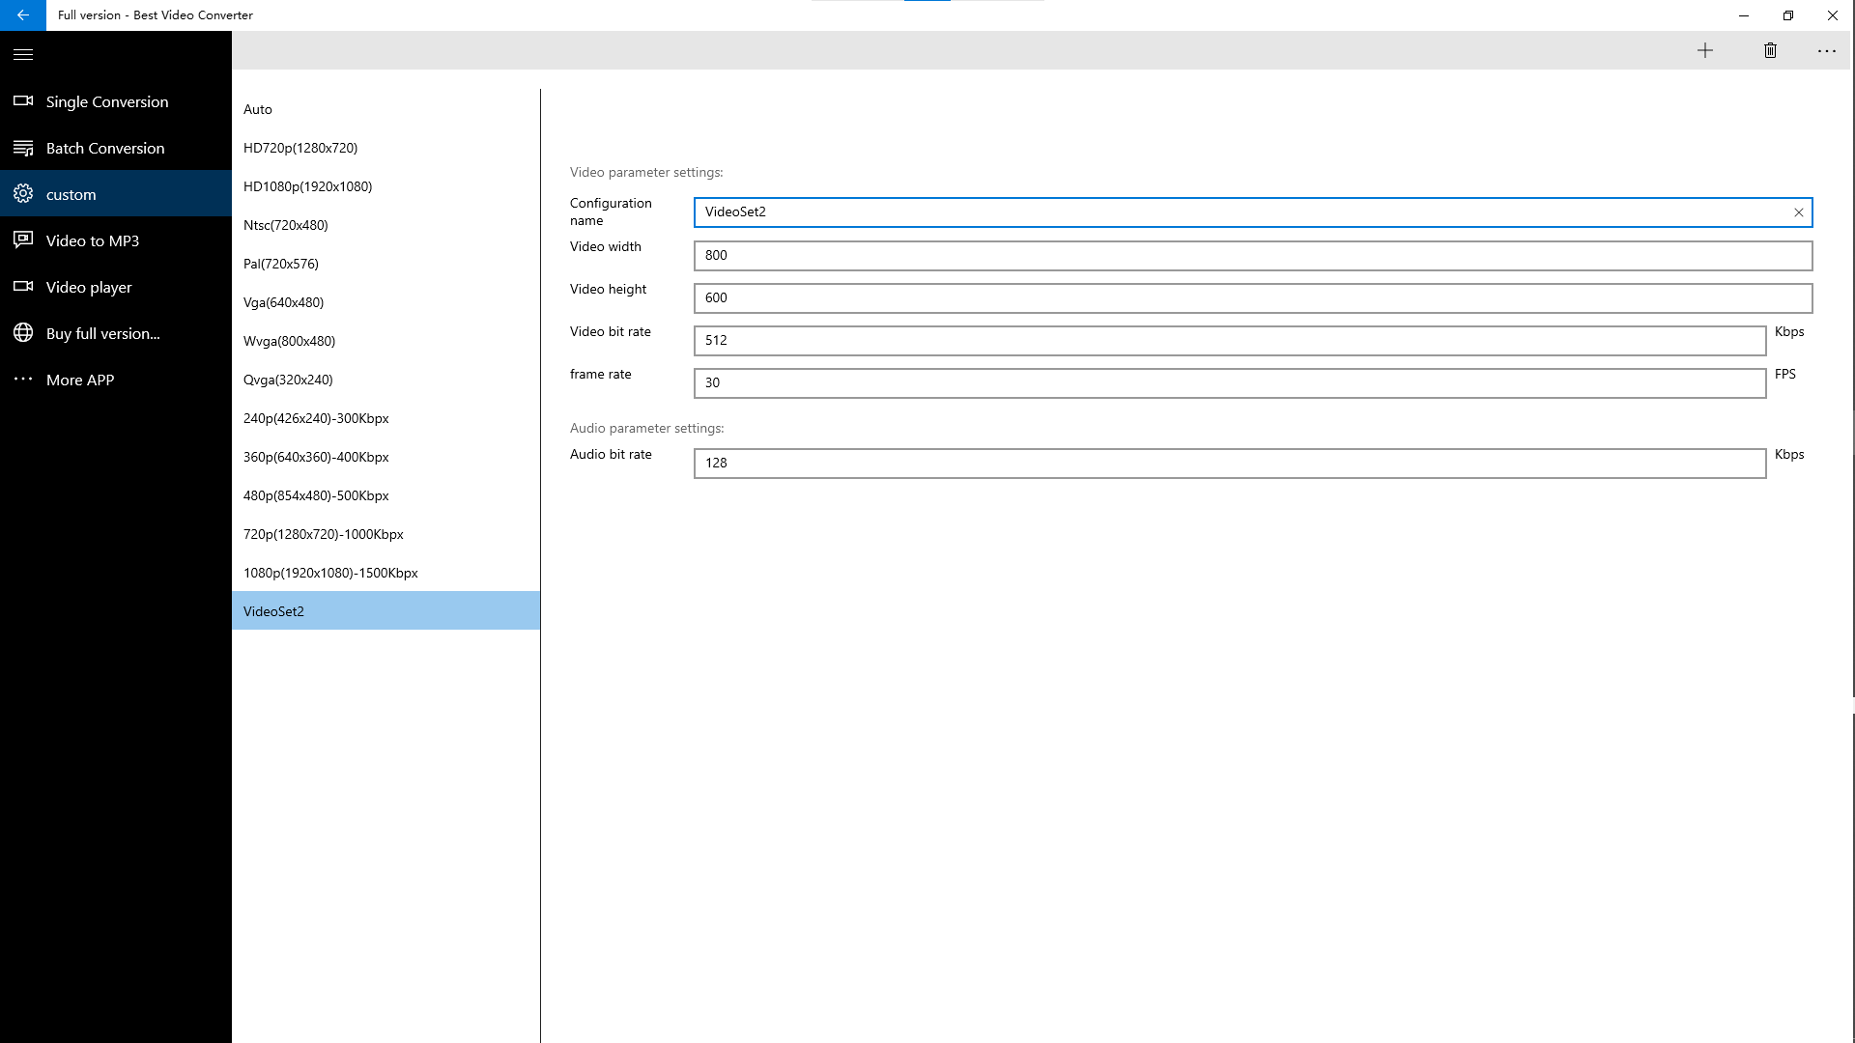
Task: Select 720p(1280x720)-1000Kbpx preset
Action: [x=385, y=534]
